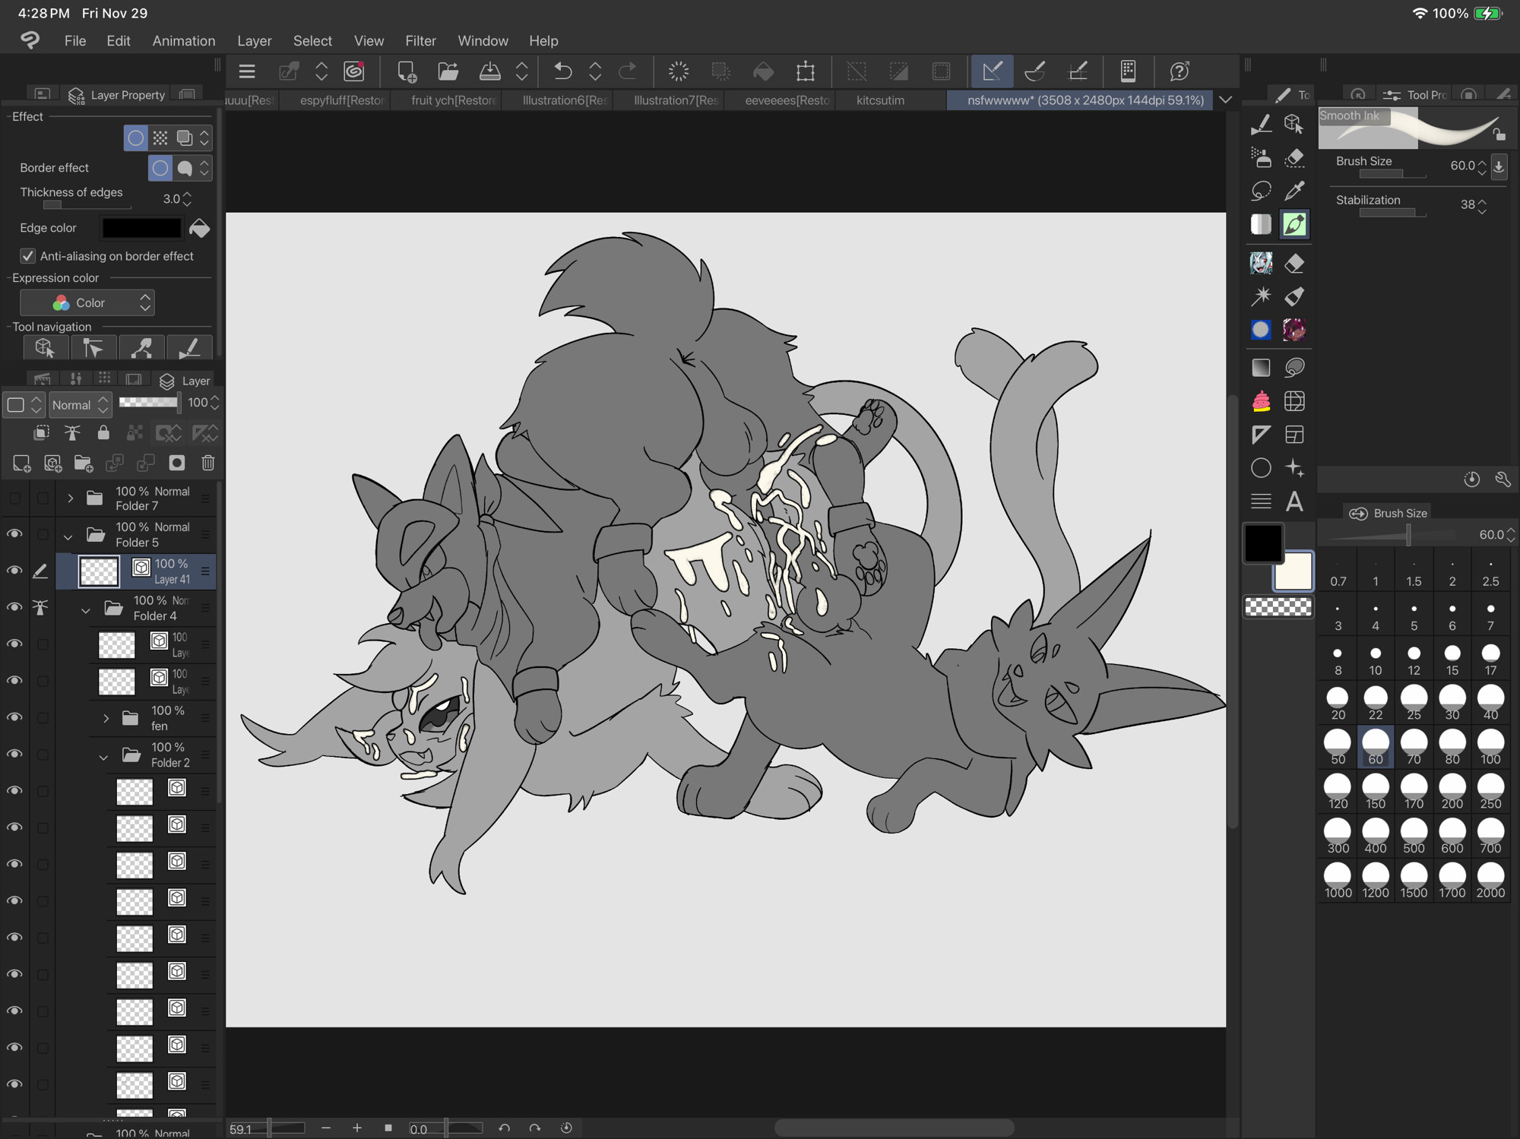Image resolution: width=1520 pixels, height=1139 pixels.
Task: Adjust the Stabilization slider
Action: [x=1392, y=214]
